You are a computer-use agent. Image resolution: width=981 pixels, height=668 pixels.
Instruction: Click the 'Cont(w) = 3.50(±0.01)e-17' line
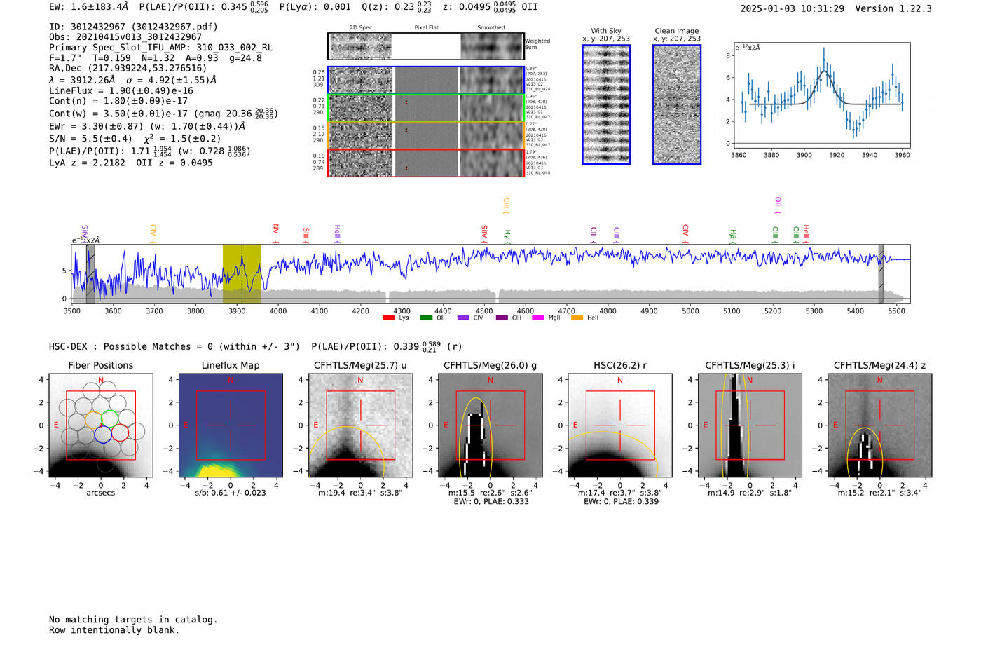point(163,113)
